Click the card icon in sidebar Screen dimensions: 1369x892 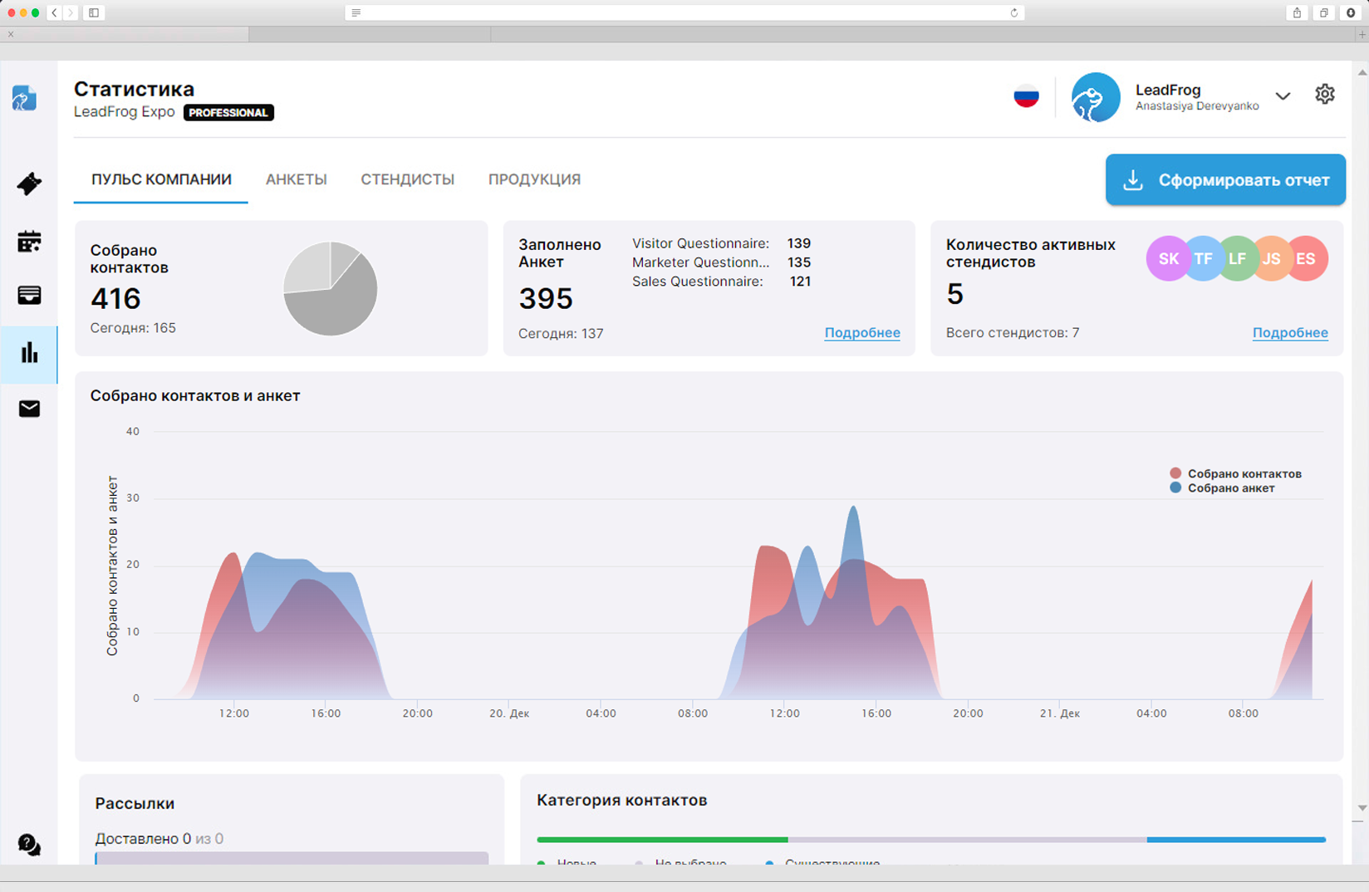29,296
